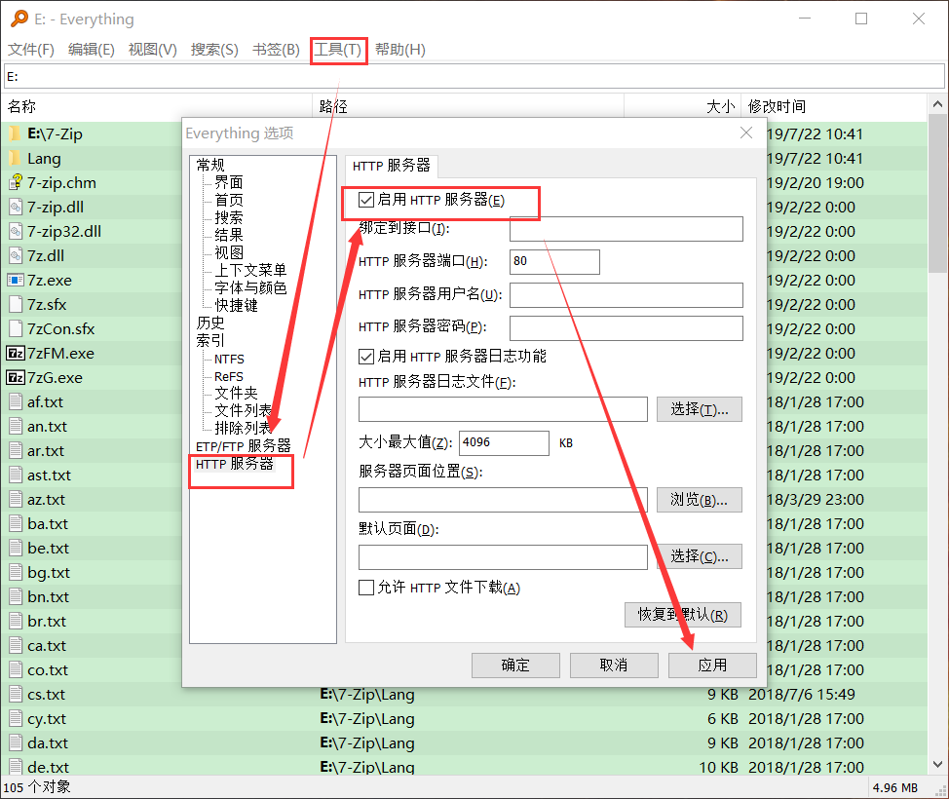Click the HTTP服务器端口 input field
This screenshot has width=949, height=799.
tap(553, 261)
